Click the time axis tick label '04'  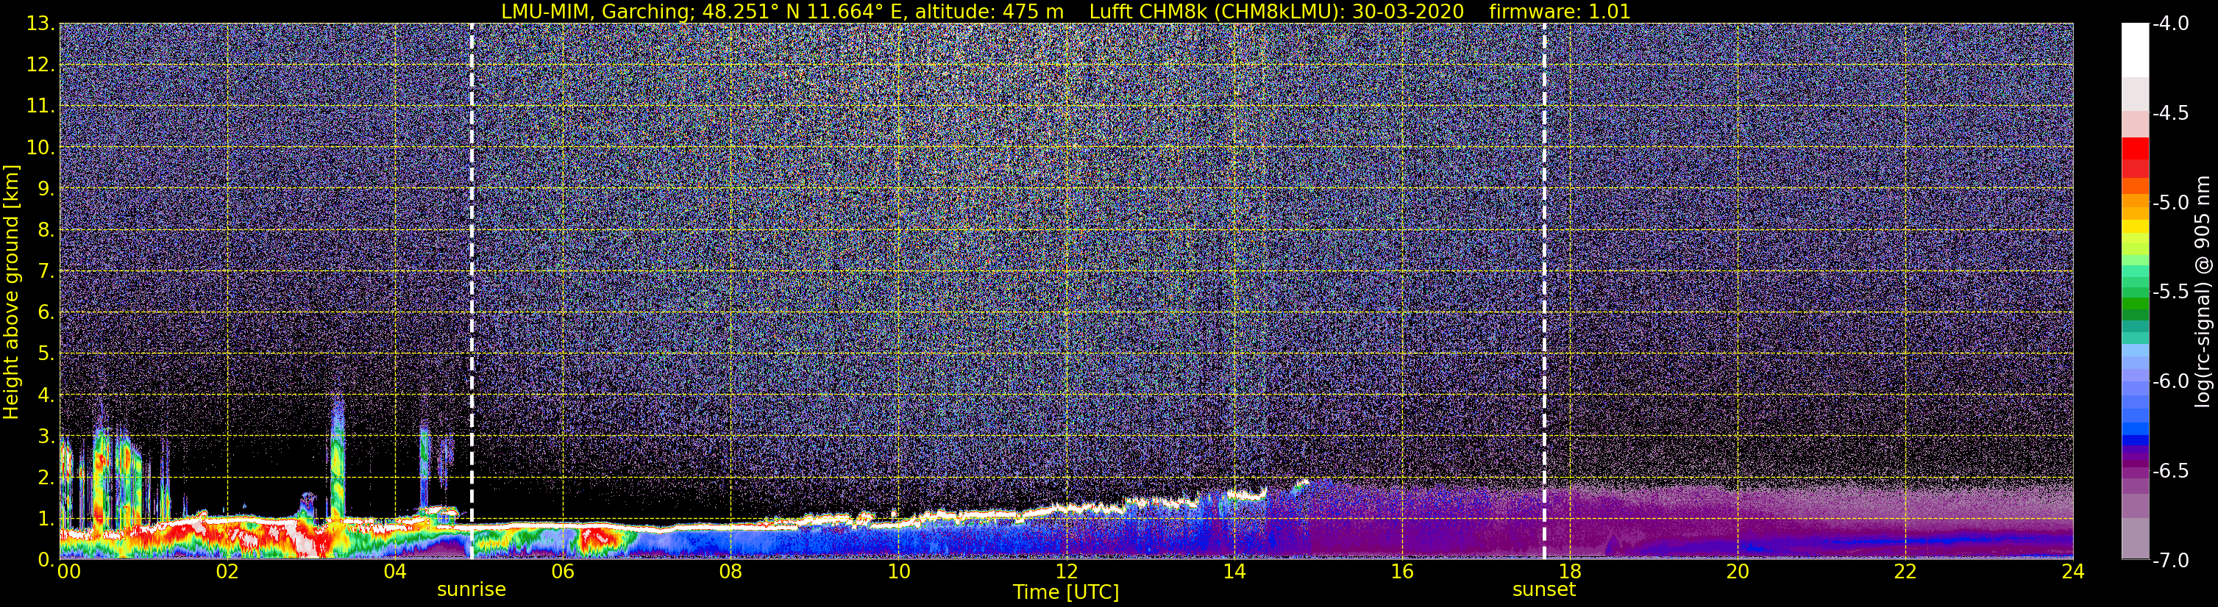click(395, 572)
